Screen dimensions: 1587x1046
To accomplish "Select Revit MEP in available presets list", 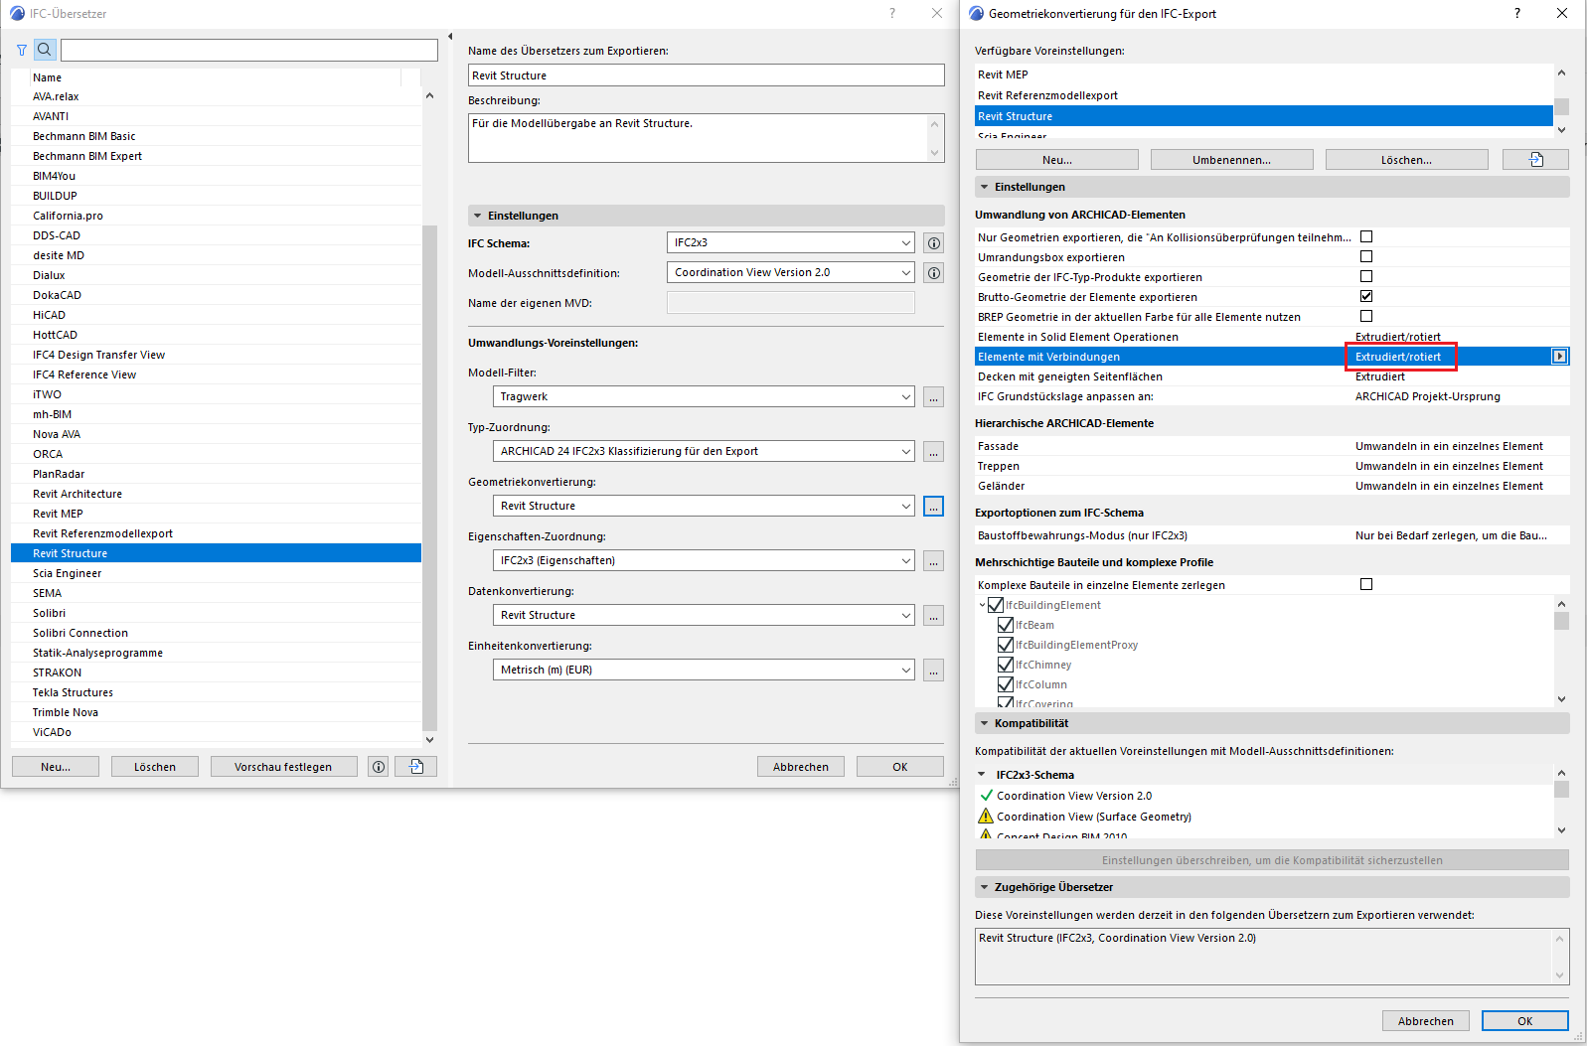I will [1003, 75].
